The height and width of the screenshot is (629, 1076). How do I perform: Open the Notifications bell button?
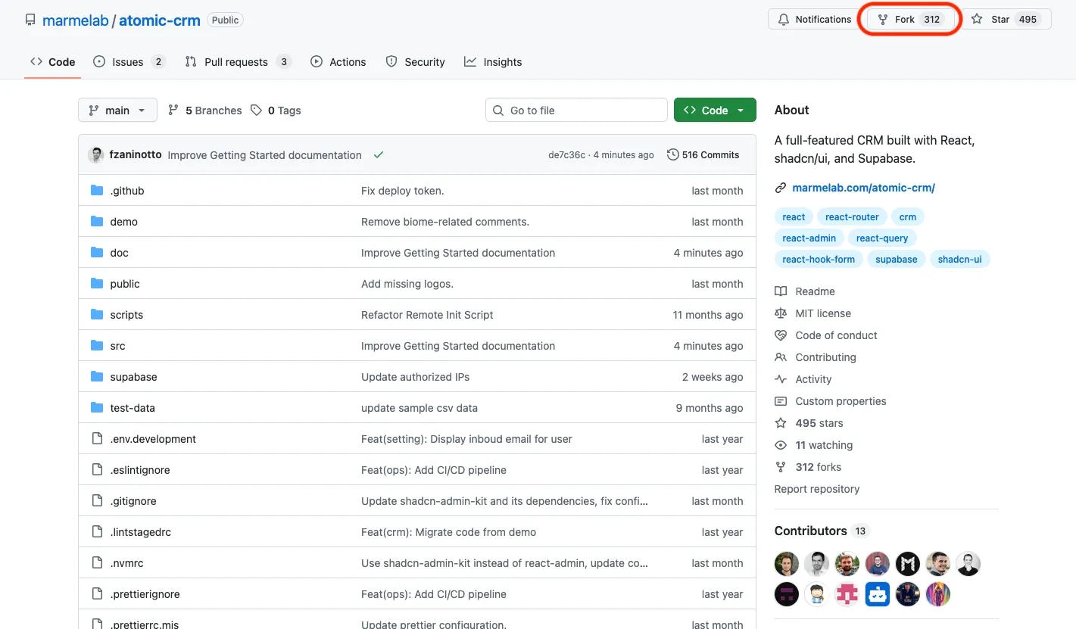pyautogui.click(x=815, y=20)
